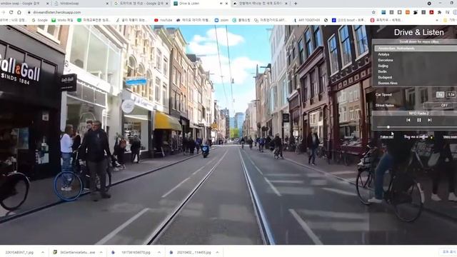457x257 pixels.
Task: Expand options for 22KYSABSN7_1.jpg download
Action: point(43,252)
